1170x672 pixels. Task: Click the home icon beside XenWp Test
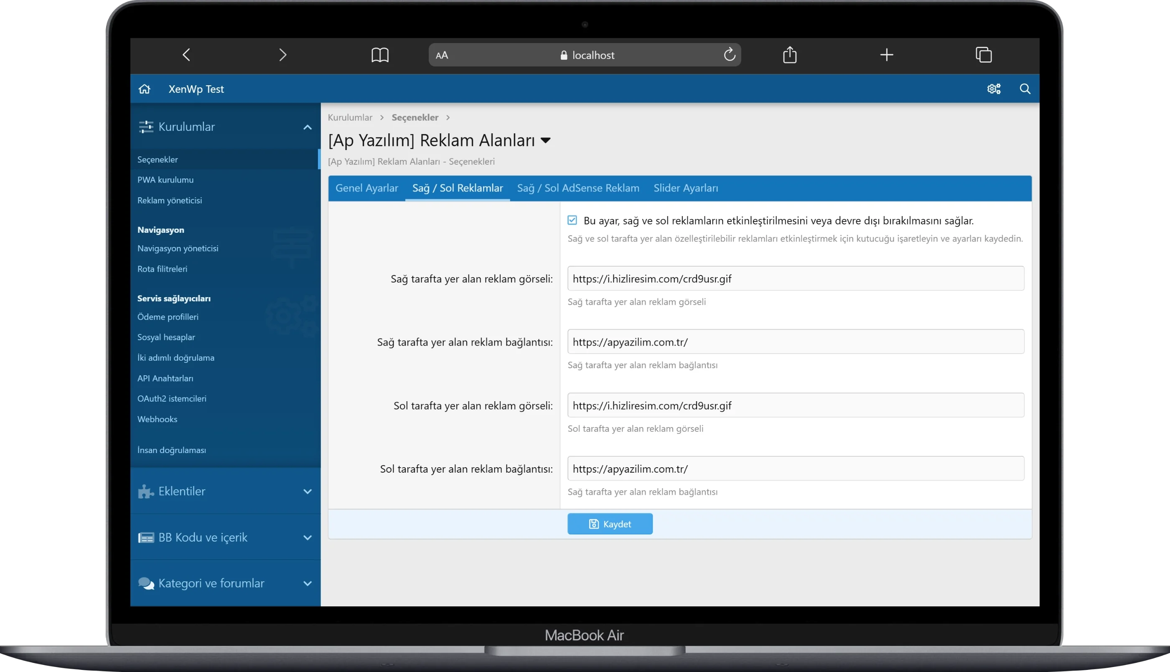tap(145, 89)
